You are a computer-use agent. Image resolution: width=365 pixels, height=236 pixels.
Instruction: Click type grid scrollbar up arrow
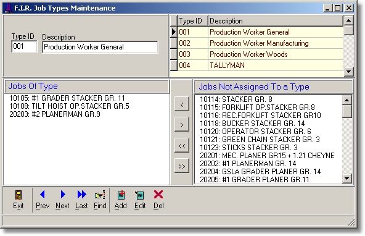(348, 20)
